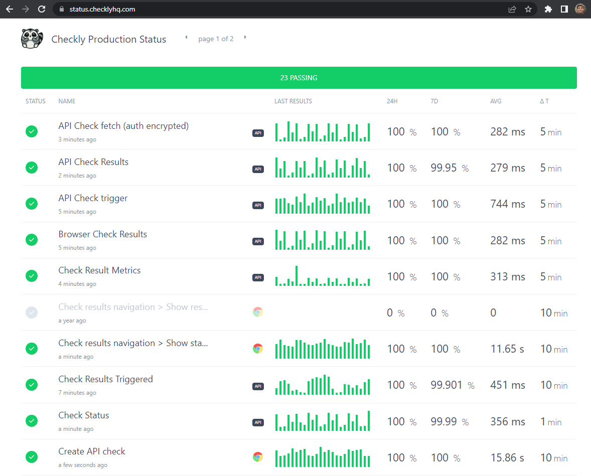Open the Check Results Triggered check

click(105, 379)
